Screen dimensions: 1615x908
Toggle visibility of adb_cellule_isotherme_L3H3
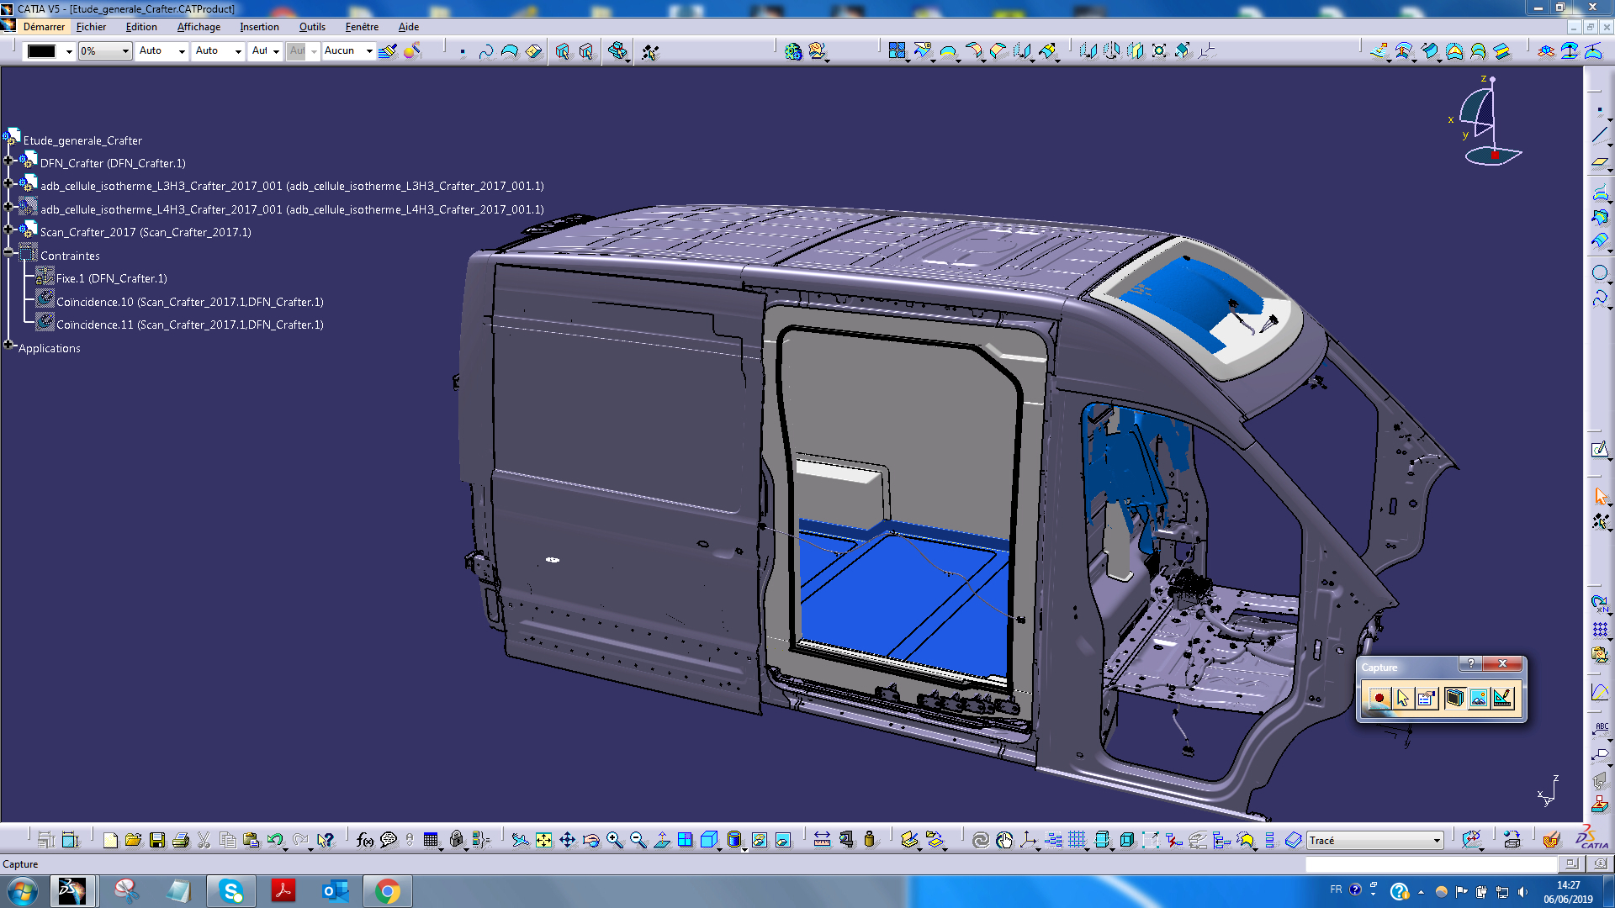[x=31, y=185]
